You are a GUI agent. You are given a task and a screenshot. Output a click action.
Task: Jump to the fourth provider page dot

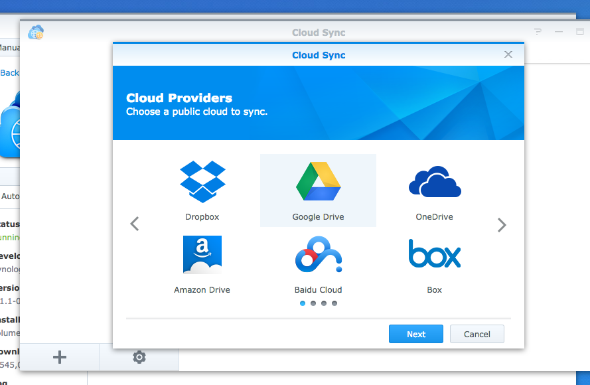point(334,303)
